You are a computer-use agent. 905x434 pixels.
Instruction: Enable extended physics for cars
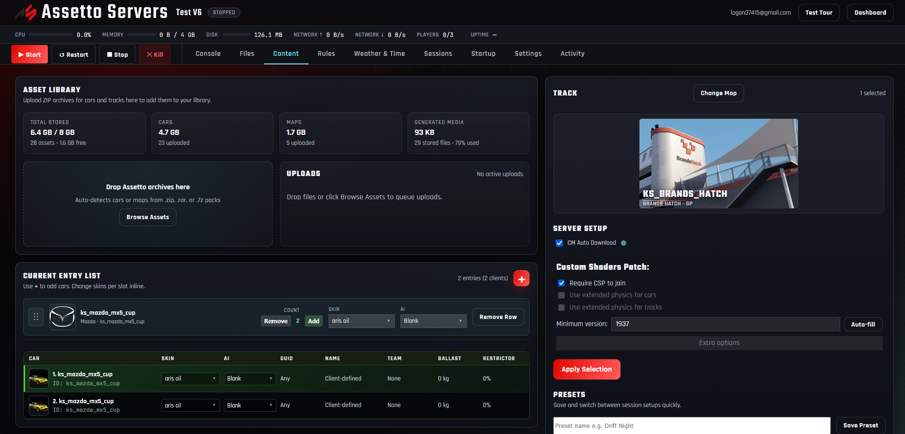[561, 295]
